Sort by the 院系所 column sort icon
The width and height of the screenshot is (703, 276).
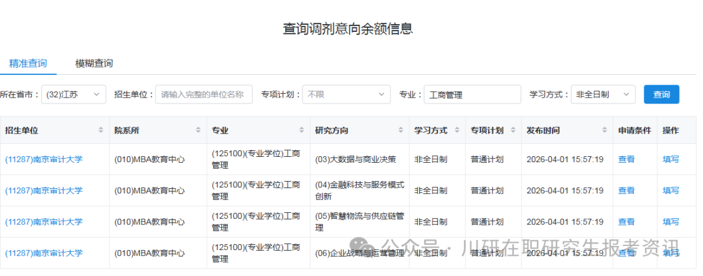[x=198, y=130]
